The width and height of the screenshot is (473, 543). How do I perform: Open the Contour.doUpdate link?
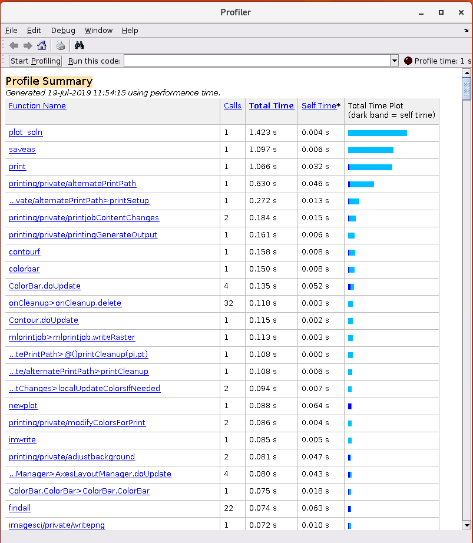coord(44,320)
